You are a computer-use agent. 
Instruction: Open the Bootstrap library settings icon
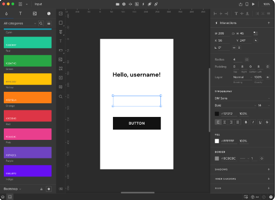click(49, 189)
